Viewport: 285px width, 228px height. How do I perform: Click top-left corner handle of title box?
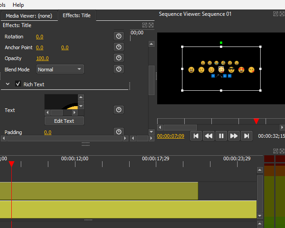tap(182, 47)
